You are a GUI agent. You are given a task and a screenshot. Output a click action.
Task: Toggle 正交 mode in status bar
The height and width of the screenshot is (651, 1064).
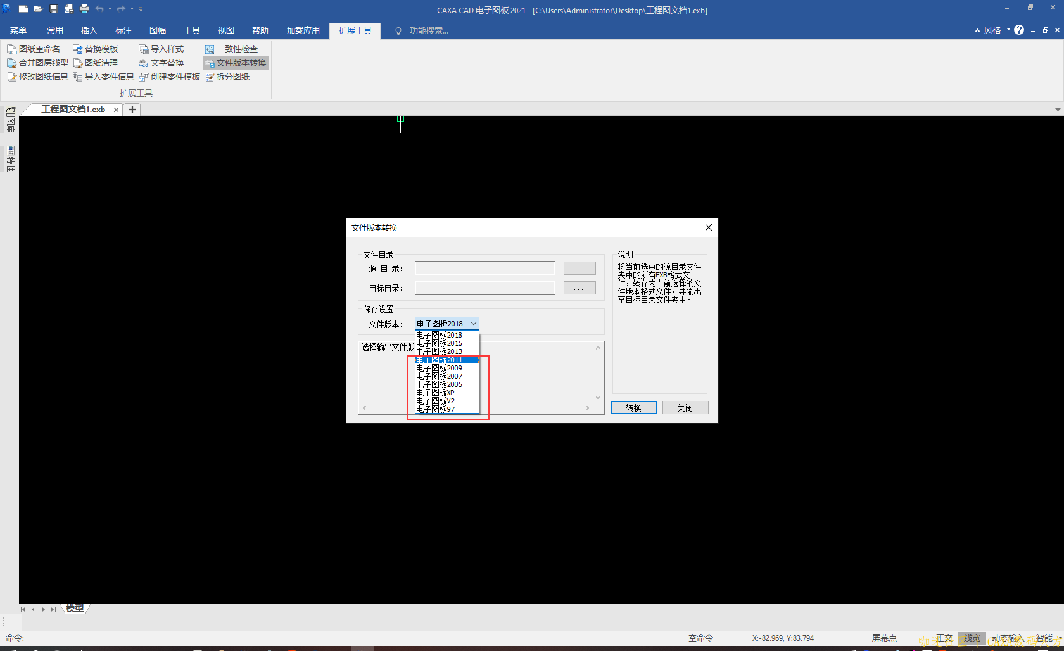click(x=944, y=638)
